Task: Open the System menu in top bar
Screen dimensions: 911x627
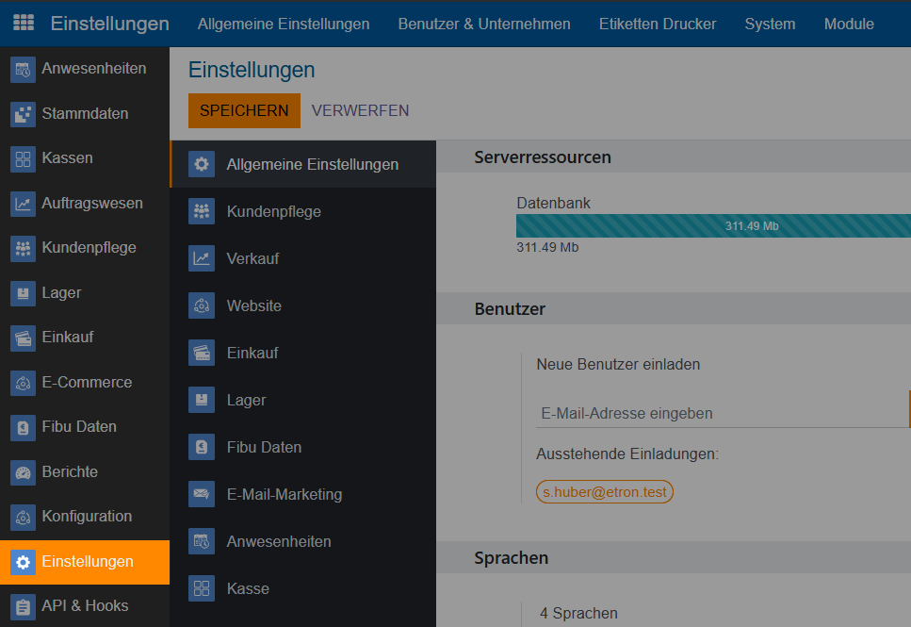Action: (770, 24)
